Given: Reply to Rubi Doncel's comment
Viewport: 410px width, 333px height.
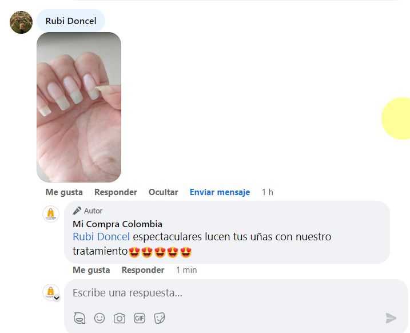Looking at the screenshot, I should point(116,192).
